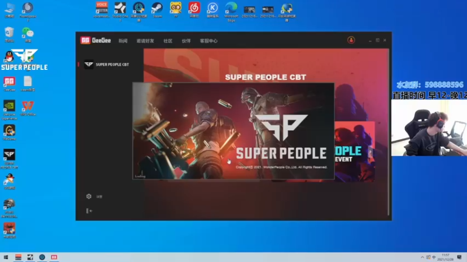Open the Voicemeeter desktop shortcut

click(x=102, y=10)
